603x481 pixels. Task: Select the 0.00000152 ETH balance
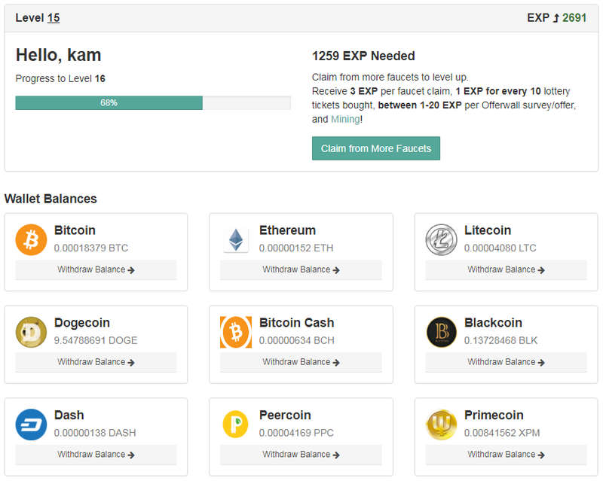[296, 248]
